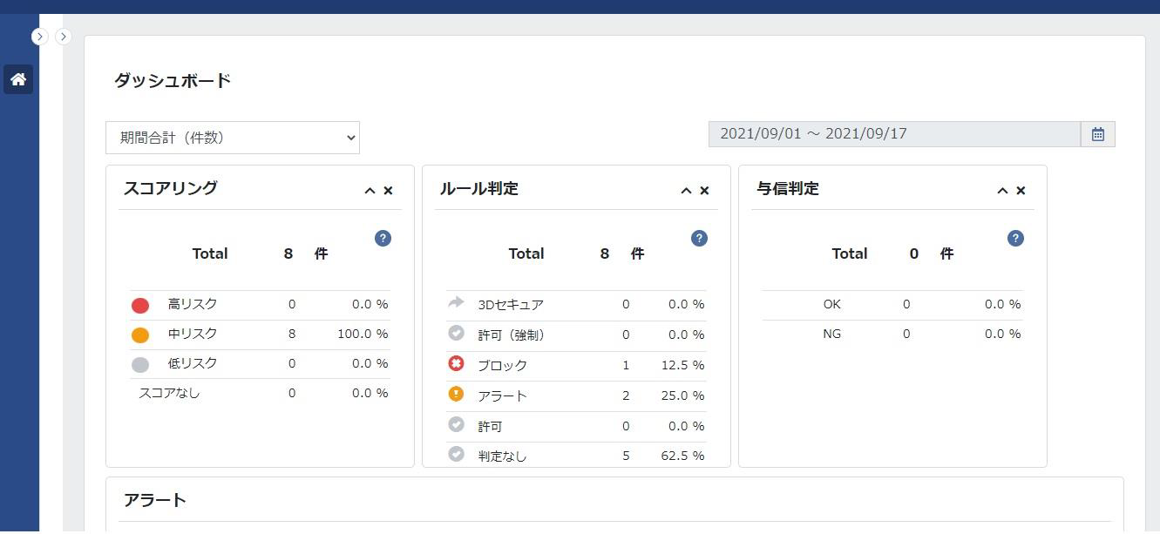Click the スコアリング panel title
Image resolution: width=1160 pixels, height=534 pixels.
tap(171, 188)
